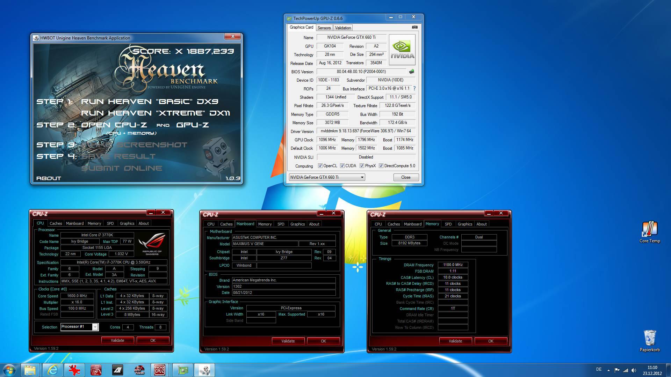Open About tab in the CPU-Z memory window
The image size is (671, 377).
(x=481, y=224)
